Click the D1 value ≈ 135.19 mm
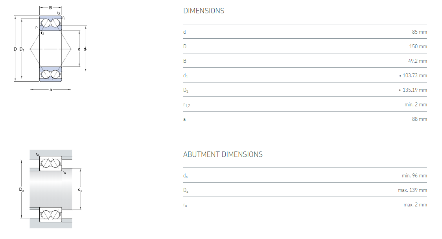The width and height of the screenshot is (442, 239). pyautogui.click(x=413, y=90)
